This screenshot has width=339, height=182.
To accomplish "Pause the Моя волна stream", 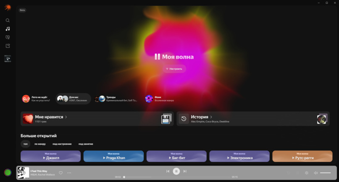I will tap(157, 57).
